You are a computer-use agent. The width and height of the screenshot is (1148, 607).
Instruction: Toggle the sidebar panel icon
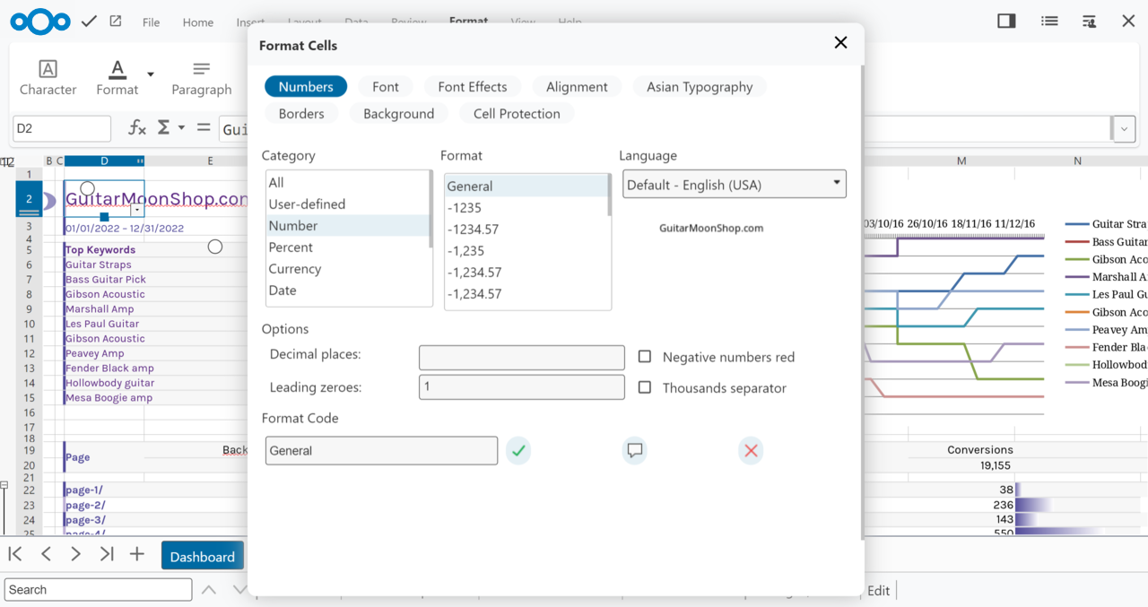(x=1006, y=21)
